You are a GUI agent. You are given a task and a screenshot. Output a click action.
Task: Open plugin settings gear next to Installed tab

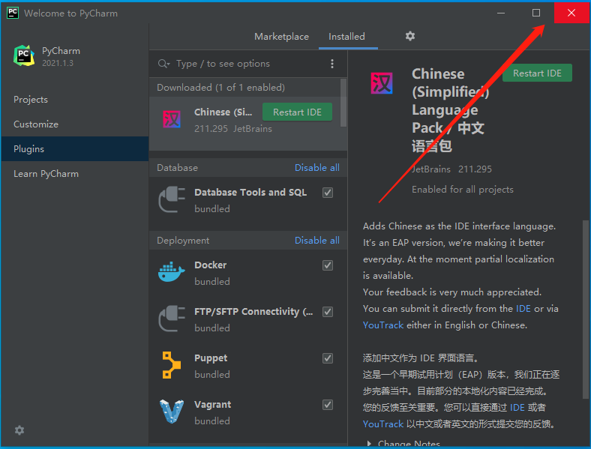click(x=410, y=36)
